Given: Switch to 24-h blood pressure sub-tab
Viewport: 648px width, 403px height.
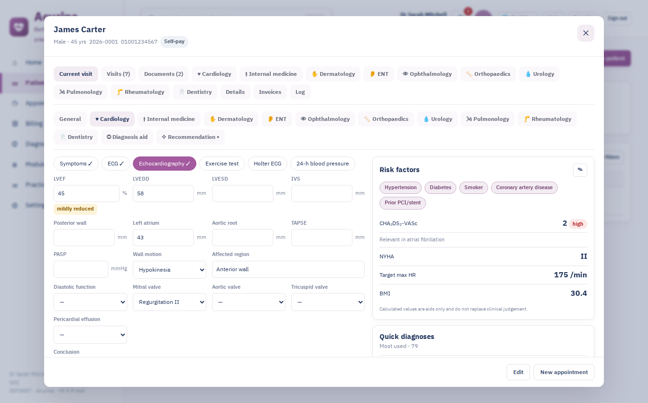Looking at the screenshot, I should pyautogui.click(x=323, y=164).
